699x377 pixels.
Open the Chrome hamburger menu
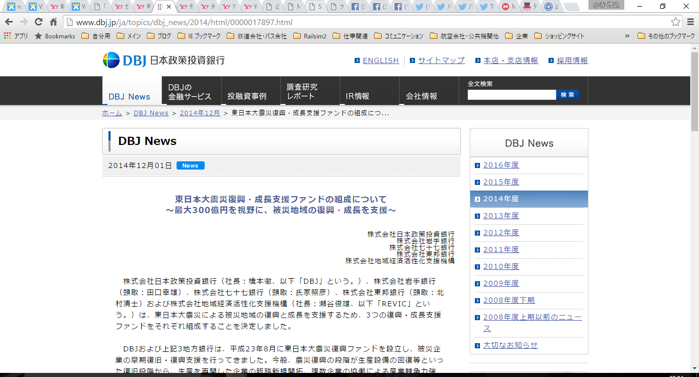click(x=690, y=22)
